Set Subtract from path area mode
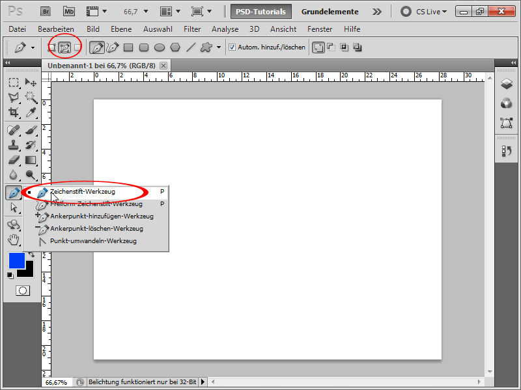This screenshot has height=390, width=521. coord(331,47)
